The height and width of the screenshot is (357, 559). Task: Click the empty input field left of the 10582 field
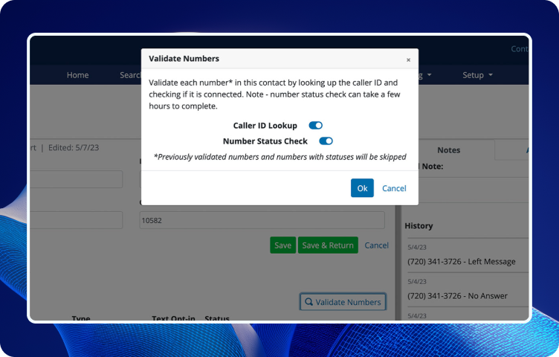click(x=77, y=220)
